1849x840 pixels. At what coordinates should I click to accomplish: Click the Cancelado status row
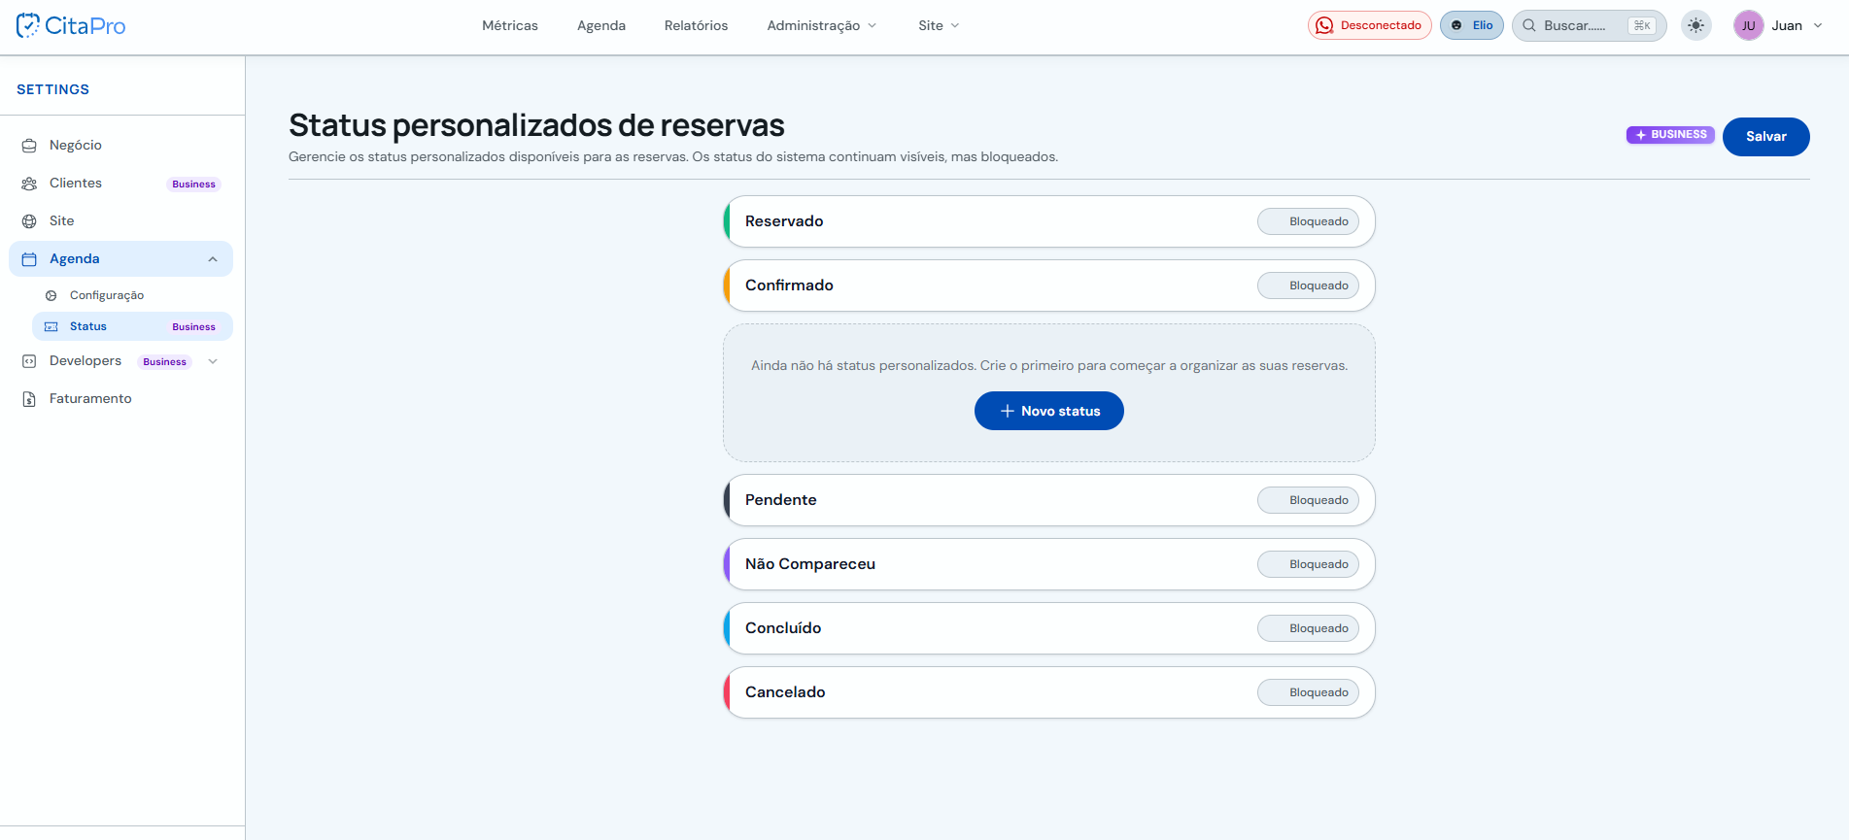click(1049, 692)
